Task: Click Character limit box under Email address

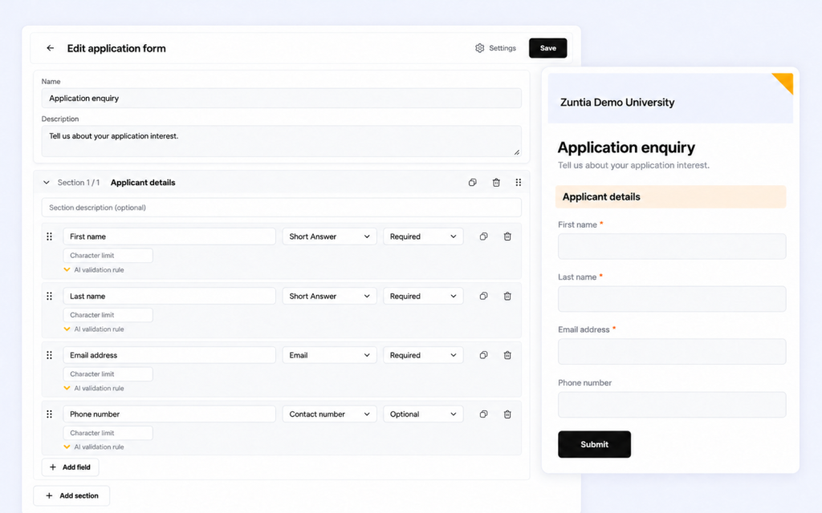Action: click(108, 374)
